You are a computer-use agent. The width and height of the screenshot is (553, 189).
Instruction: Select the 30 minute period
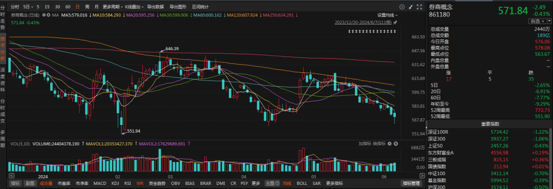(57, 7)
